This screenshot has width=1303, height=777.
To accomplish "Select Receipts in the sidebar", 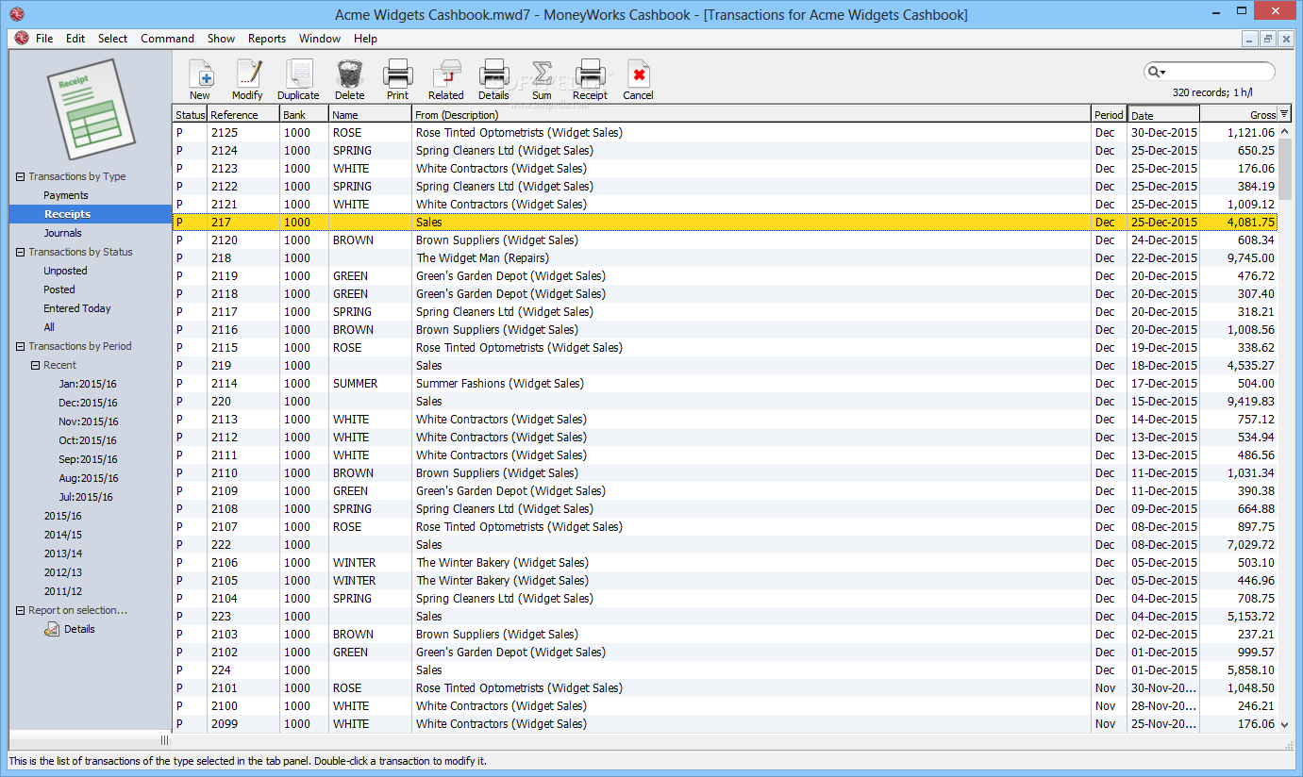I will point(91,214).
